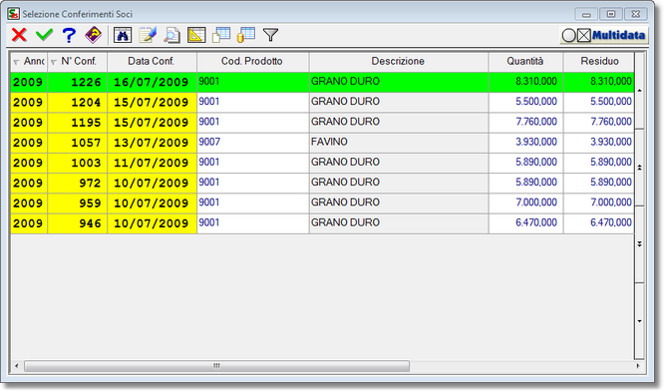The width and height of the screenshot is (664, 392).
Task: Click Quantità cell 8.310,000 in green row
Action: point(525,82)
